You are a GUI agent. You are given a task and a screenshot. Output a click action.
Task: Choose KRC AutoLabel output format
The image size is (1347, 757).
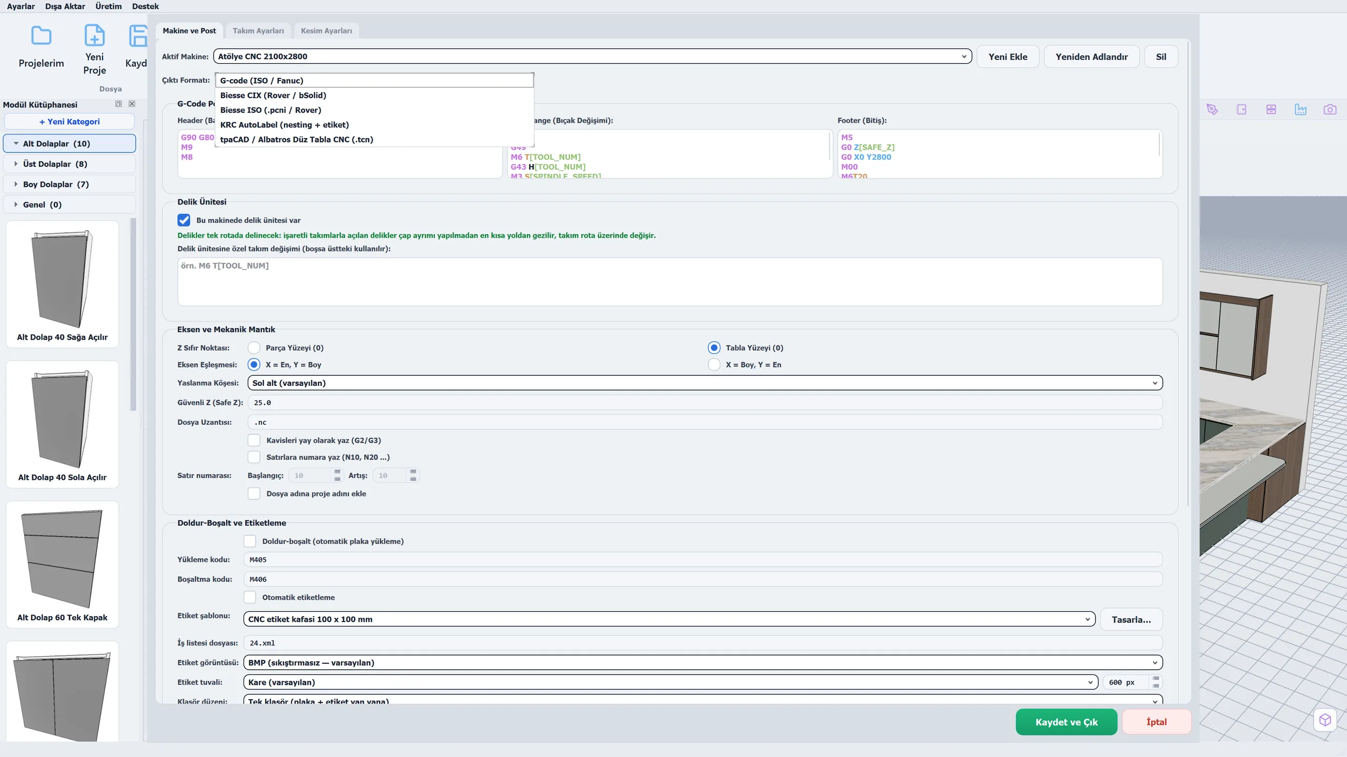[375, 125]
